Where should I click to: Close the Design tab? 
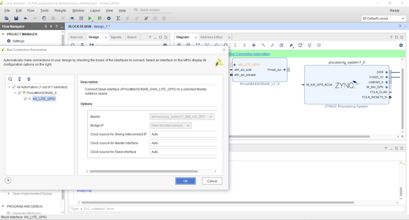tap(106, 38)
